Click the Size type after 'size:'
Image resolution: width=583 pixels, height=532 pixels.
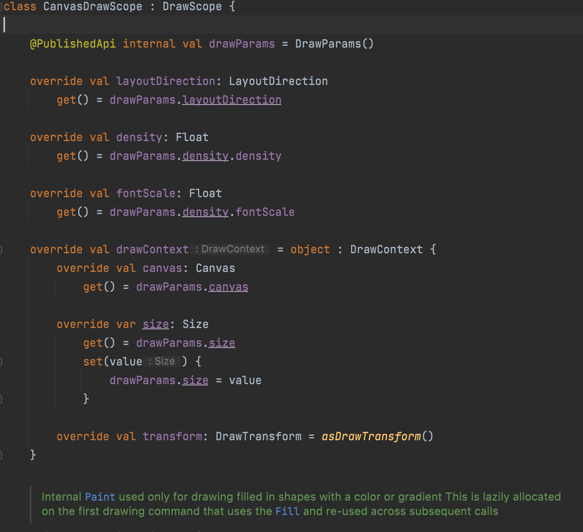pos(195,324)
